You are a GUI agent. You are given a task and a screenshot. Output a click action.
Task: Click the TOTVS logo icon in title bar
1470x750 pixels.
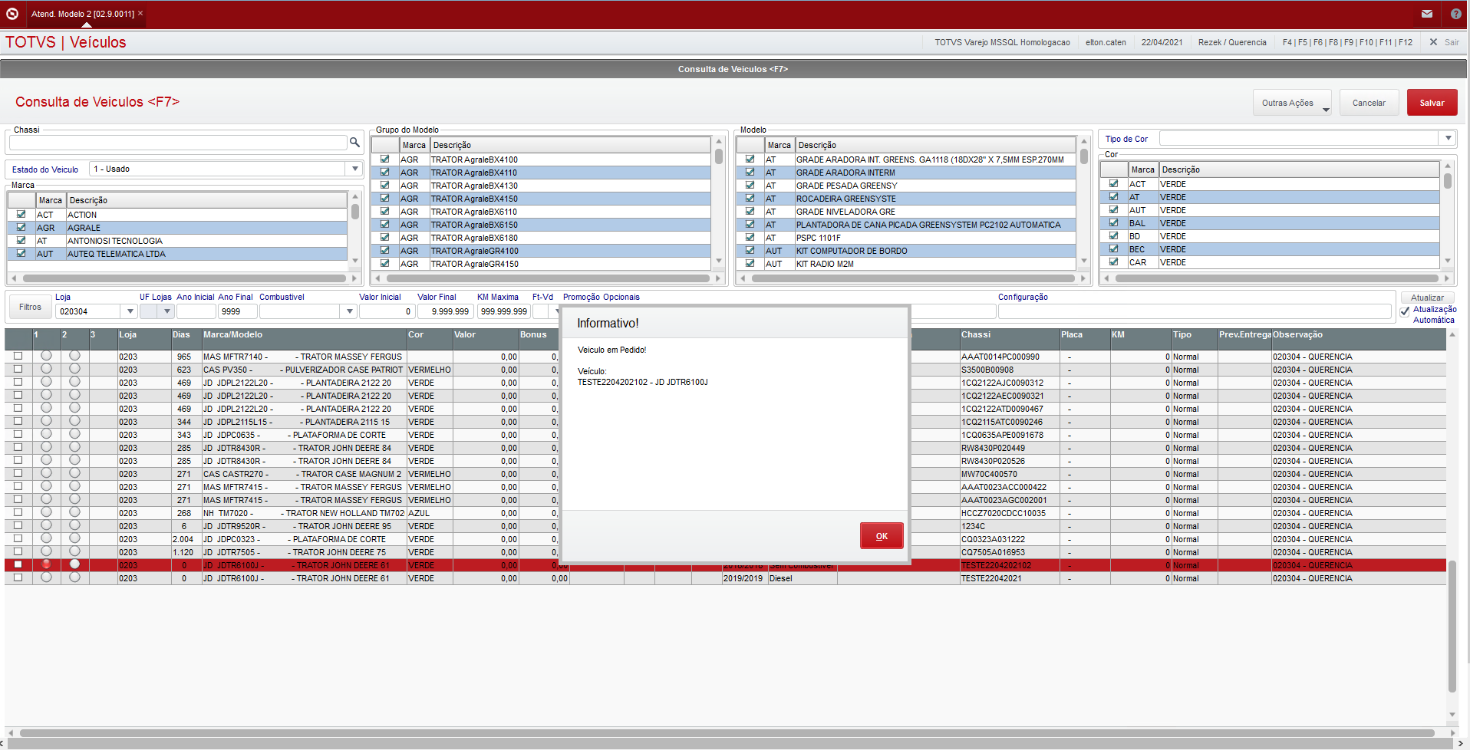click(12, 14)
